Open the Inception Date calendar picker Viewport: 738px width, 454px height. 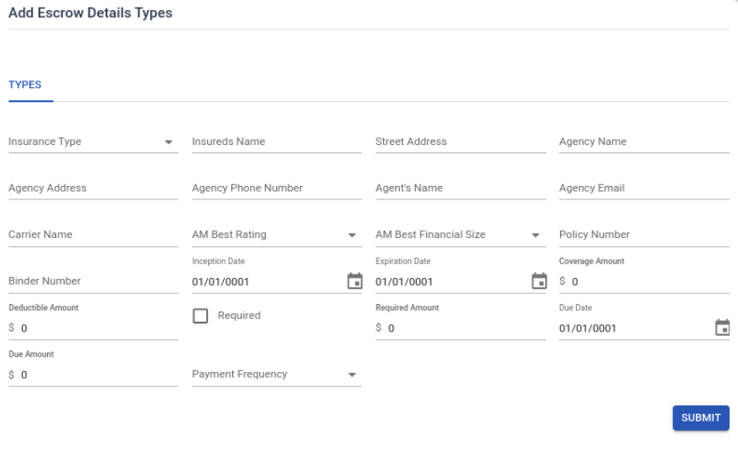coord(355,281)
